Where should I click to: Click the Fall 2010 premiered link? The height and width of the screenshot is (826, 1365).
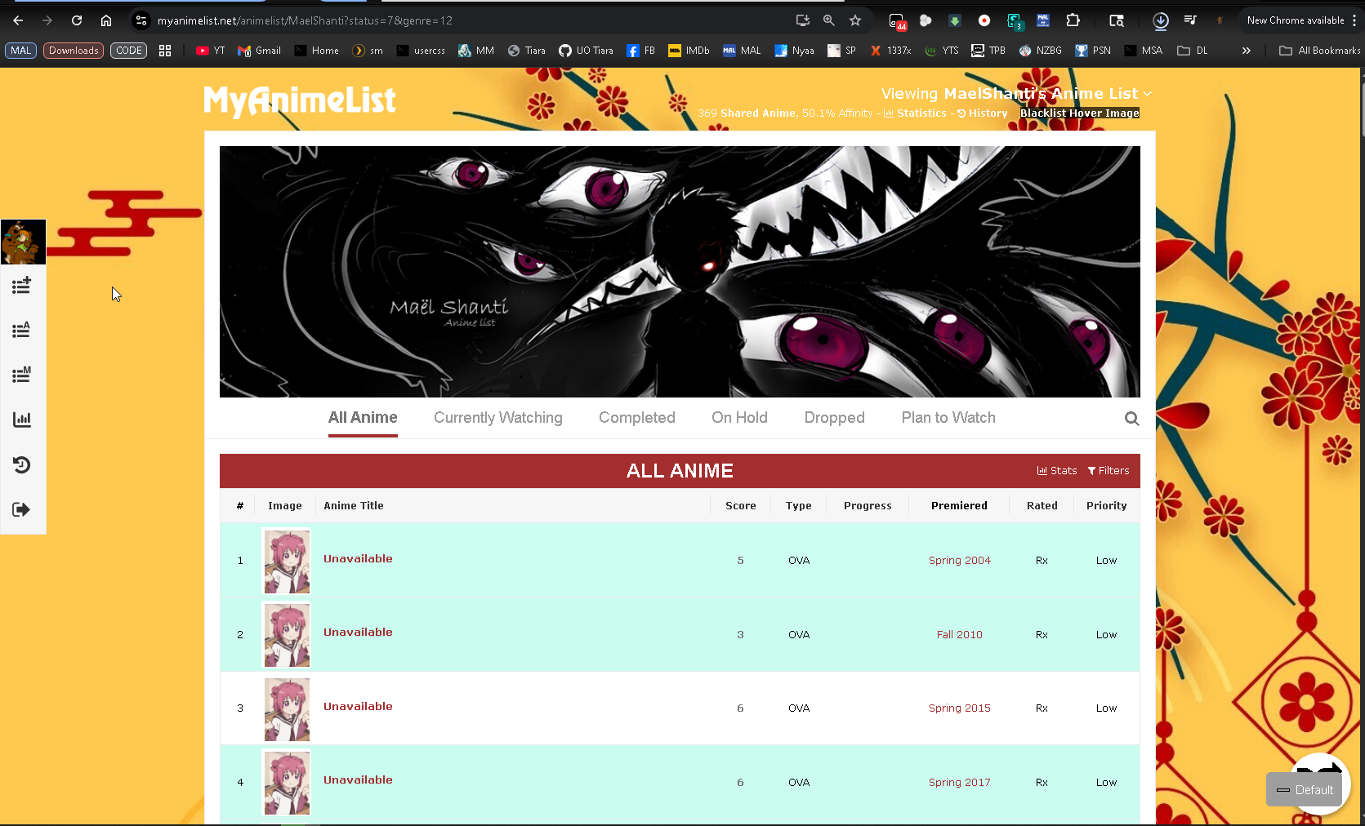(x=960, y=635)
